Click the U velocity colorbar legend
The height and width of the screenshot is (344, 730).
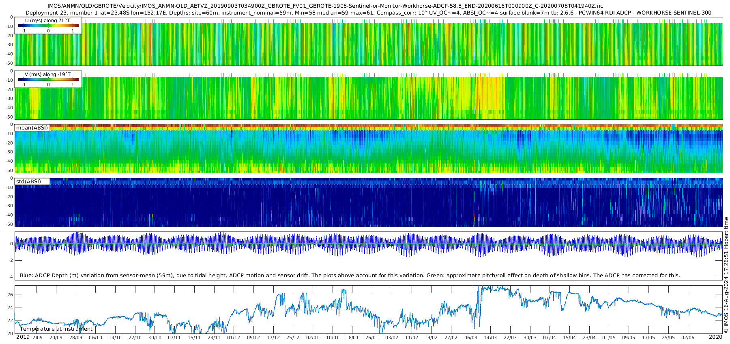[48, 25]
